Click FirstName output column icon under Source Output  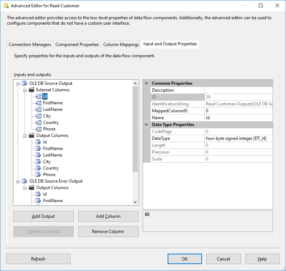[x=38, y=149]
